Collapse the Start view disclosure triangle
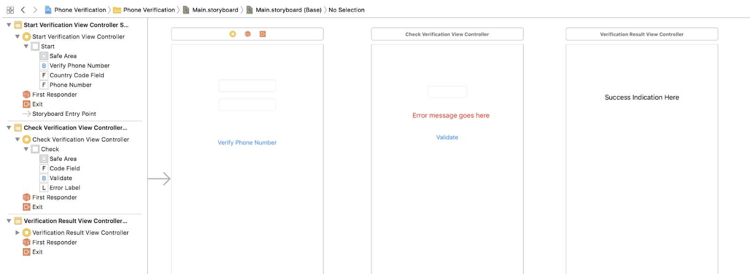The width and height of the screenshot is (750, 274). 26,47
